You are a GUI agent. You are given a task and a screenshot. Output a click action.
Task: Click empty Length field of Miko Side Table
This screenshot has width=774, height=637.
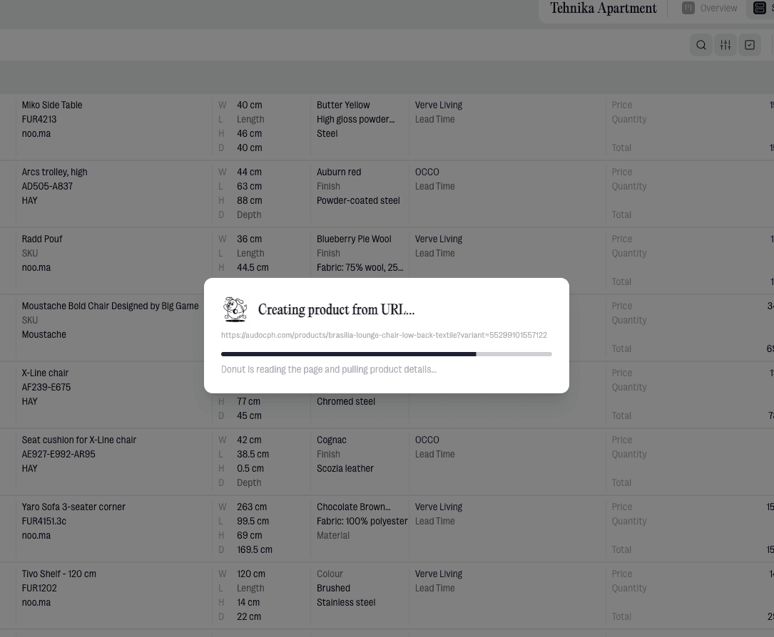click(x=250, y=119)
